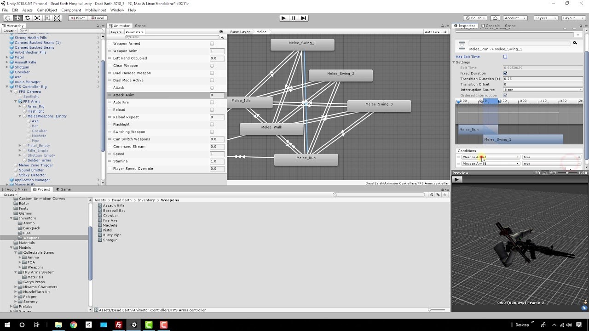589x331 pixels.
Task: Expand the Pistol_Empty hierarchy item
Action: 20,146
